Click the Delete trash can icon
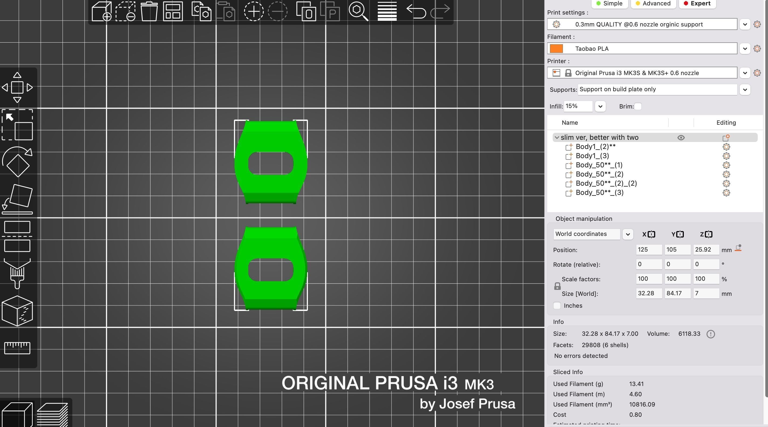Viewport: 768px width, 427px height. (x=149, y=11)
